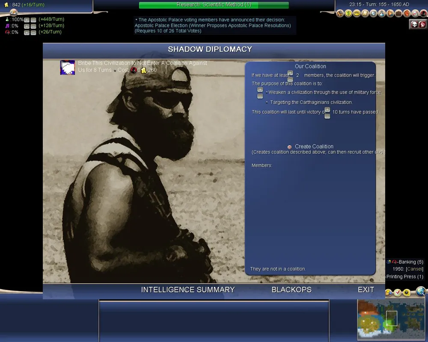
Task: Switch to the Blackops tab
Action: pos(291,290)
